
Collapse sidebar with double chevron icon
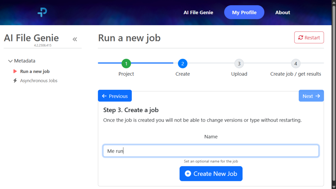[75, 39]
